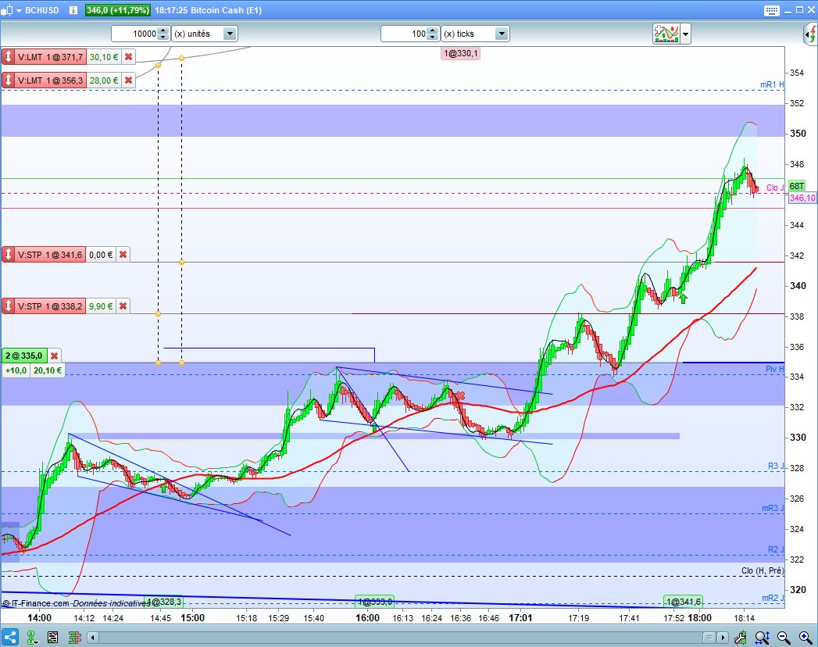Click the magnifier with arrows zoom icon
The height and width of the screenshot is (647, 818).
762,637
